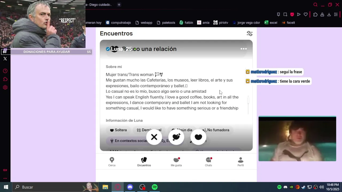Screen dimensions: 342x192
Task: Open the downloads icon in toolbar
Action: [x=329, y=14]
